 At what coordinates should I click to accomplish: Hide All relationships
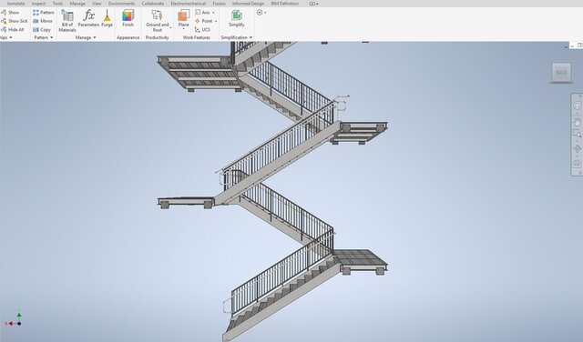pyautogui.click(x=13, y=29)
